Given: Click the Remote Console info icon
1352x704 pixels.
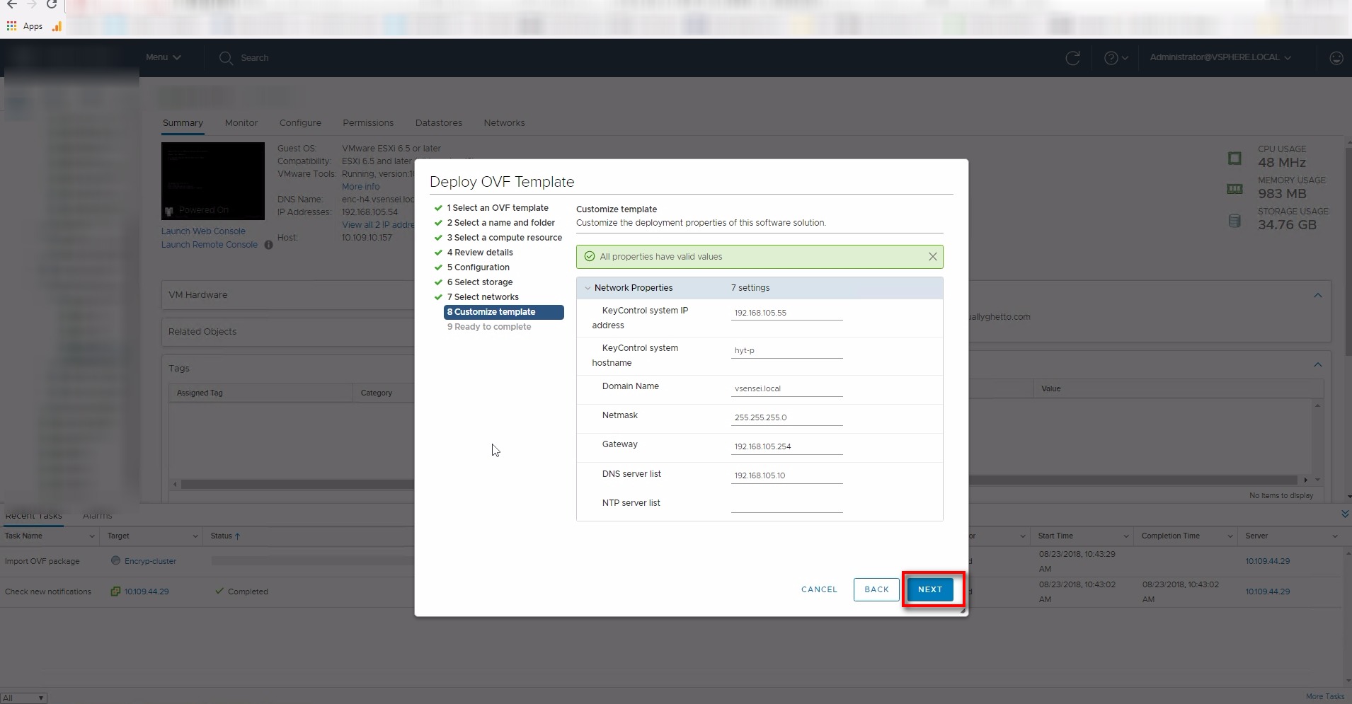Looking at the screenshot, I should point(269,245).
